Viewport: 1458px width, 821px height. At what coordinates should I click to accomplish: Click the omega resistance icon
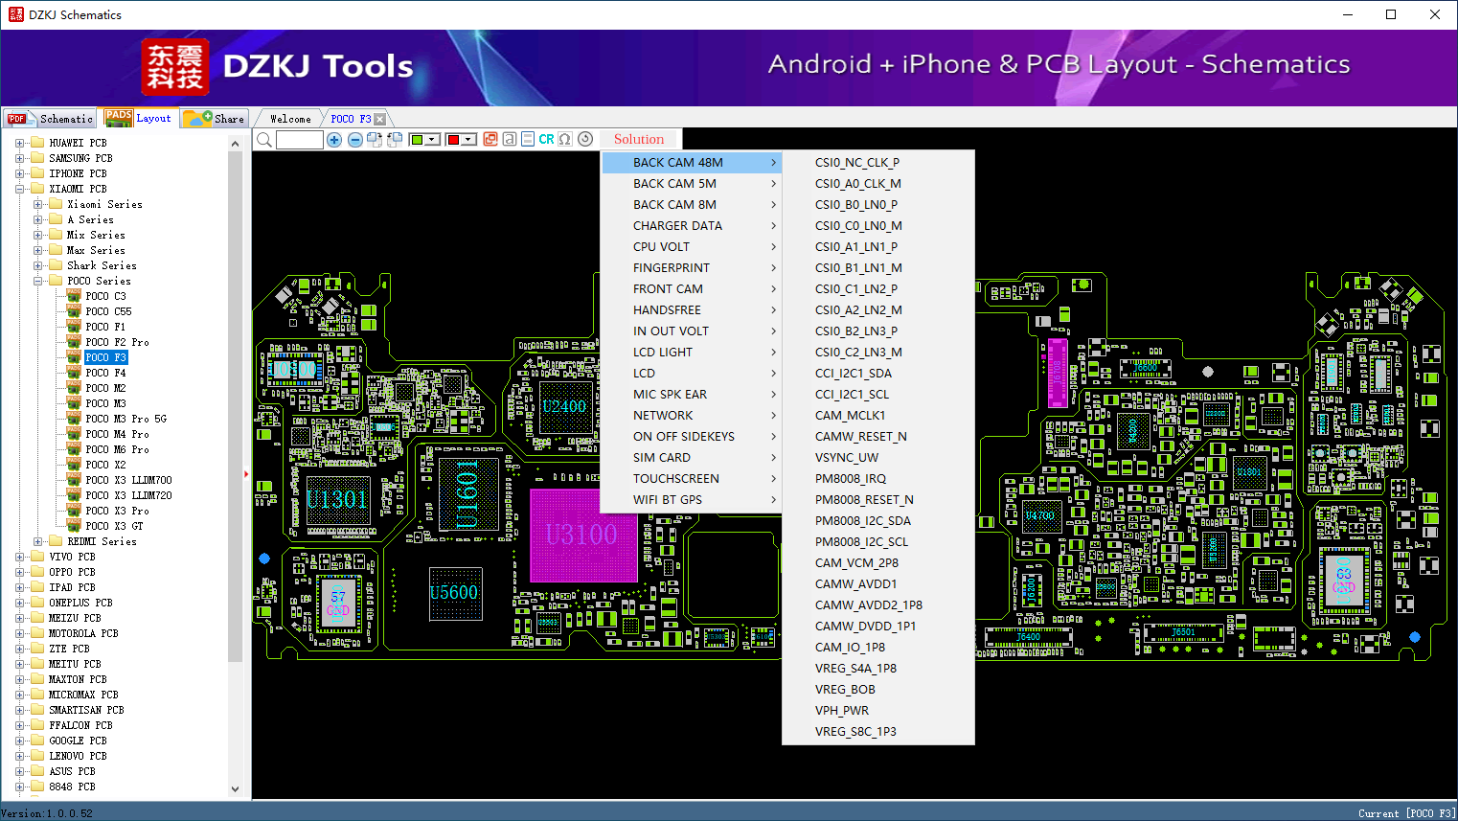coord(565,139)
